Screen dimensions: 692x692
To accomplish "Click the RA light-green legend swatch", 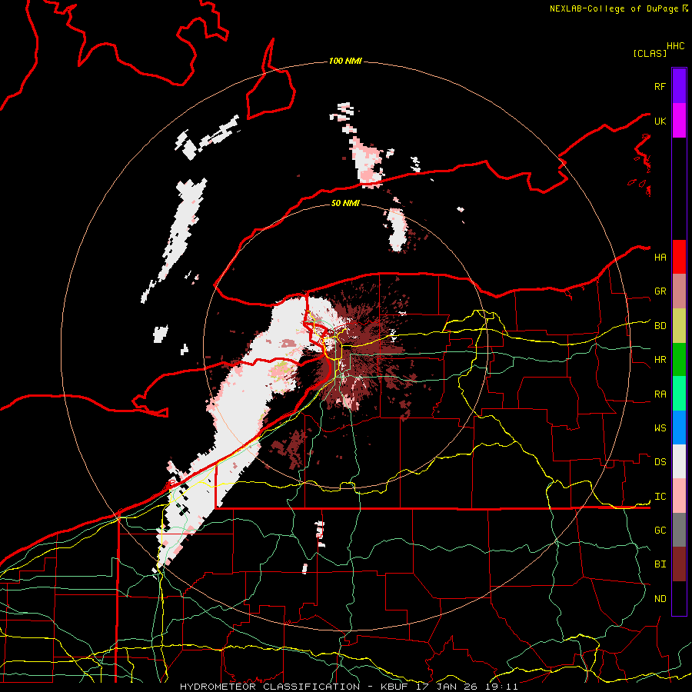I will tap(679, 394).
